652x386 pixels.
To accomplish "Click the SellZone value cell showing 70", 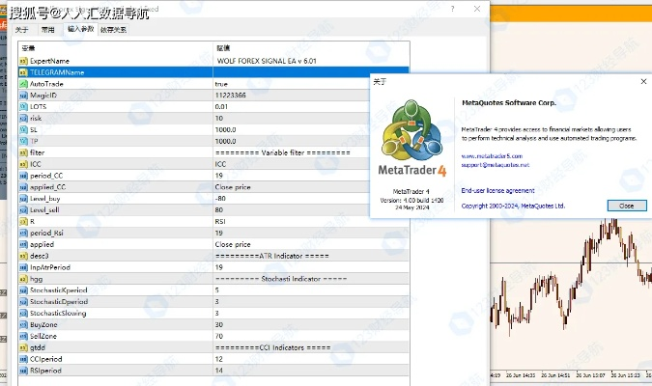I will 290,336.
